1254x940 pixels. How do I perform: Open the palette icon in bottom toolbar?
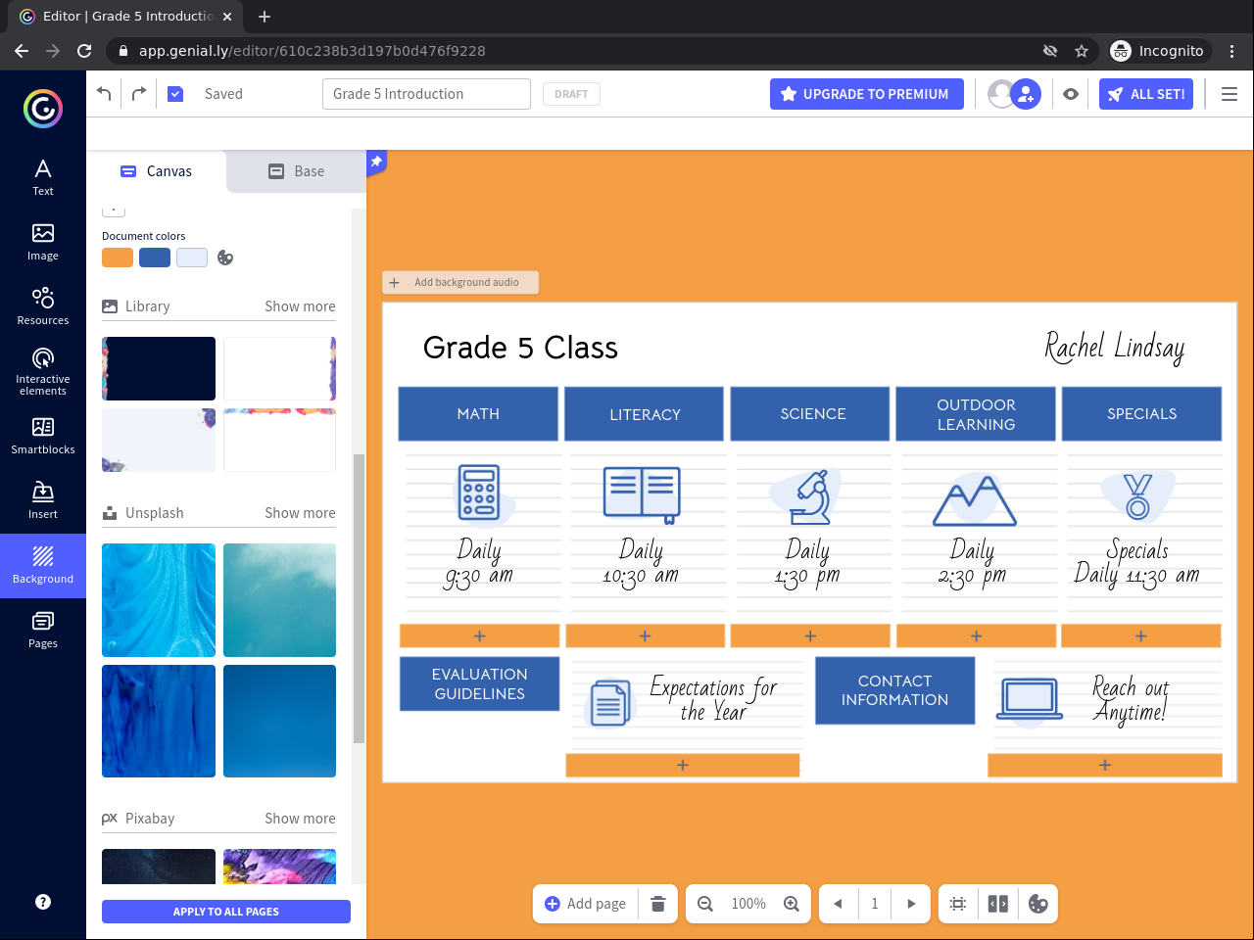pyautogui.click(x=1038, y=904)
